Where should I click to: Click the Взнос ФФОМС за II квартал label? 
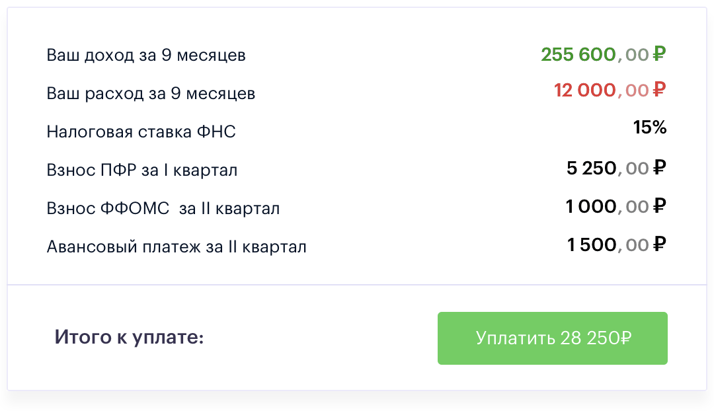[x=163, y=208]
